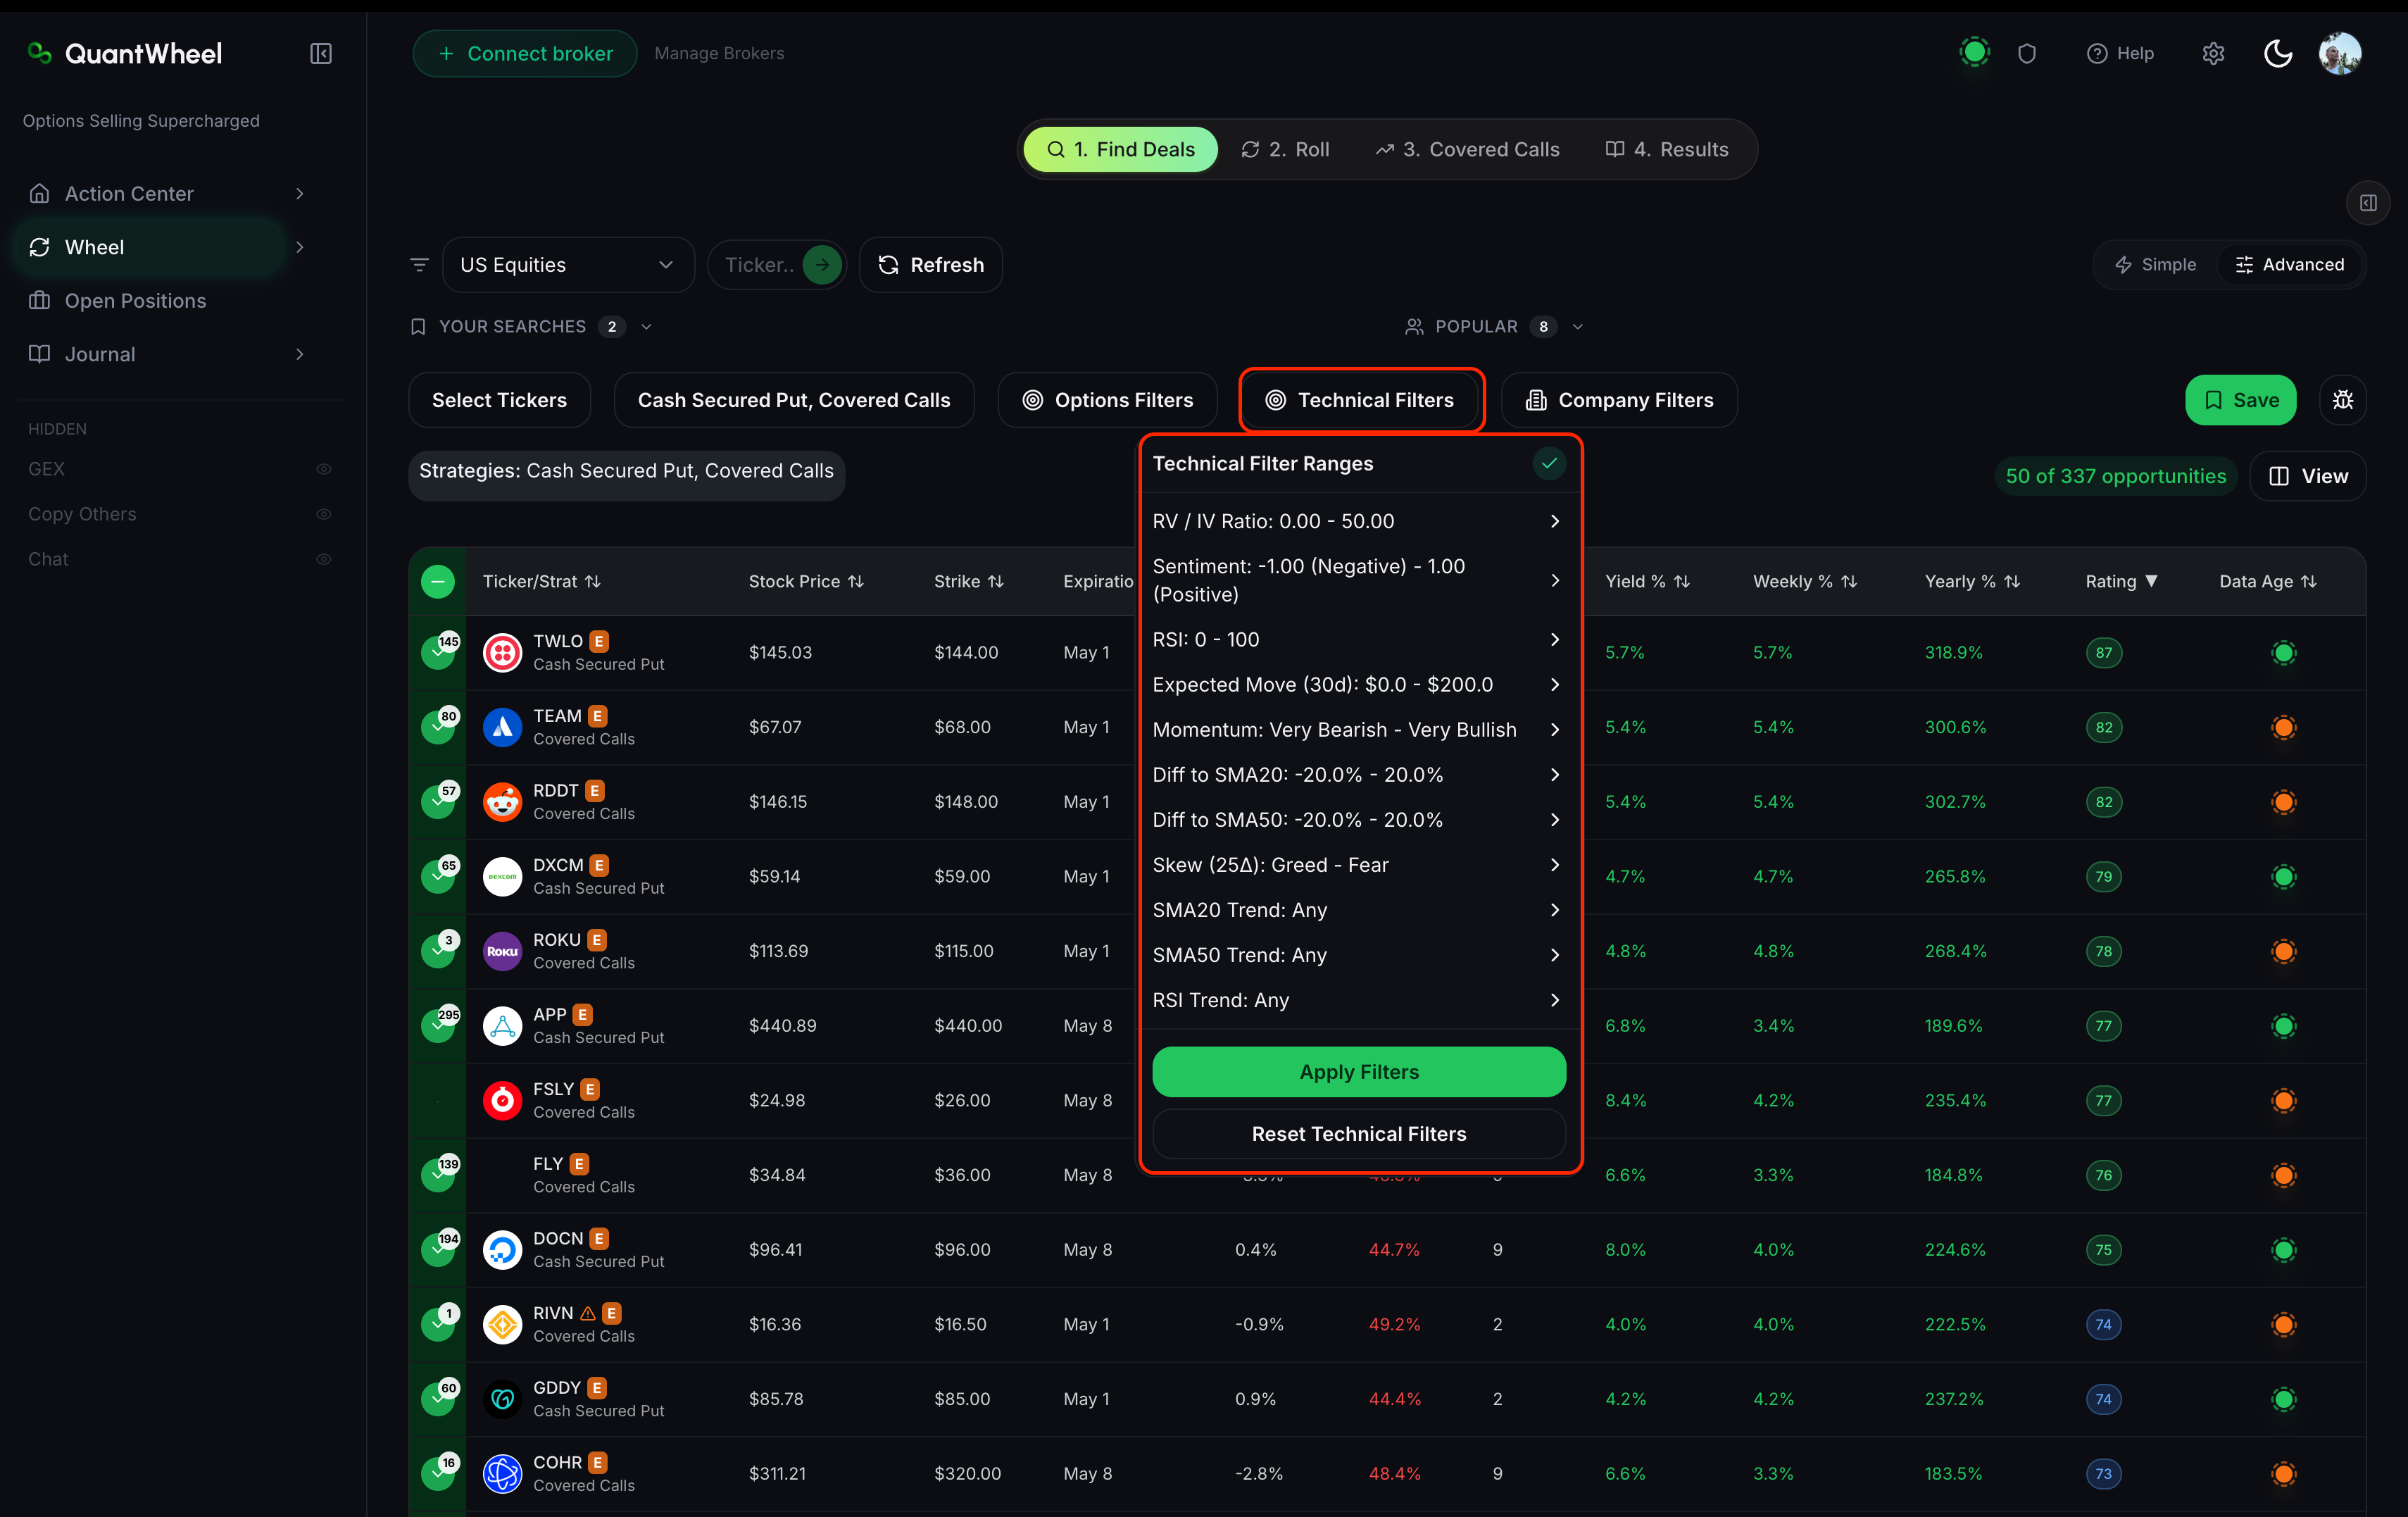Toggle dark mode moon icon

(2277, 53)
